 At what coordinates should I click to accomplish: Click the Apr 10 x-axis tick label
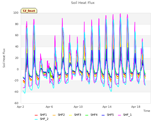coord(78,107)
